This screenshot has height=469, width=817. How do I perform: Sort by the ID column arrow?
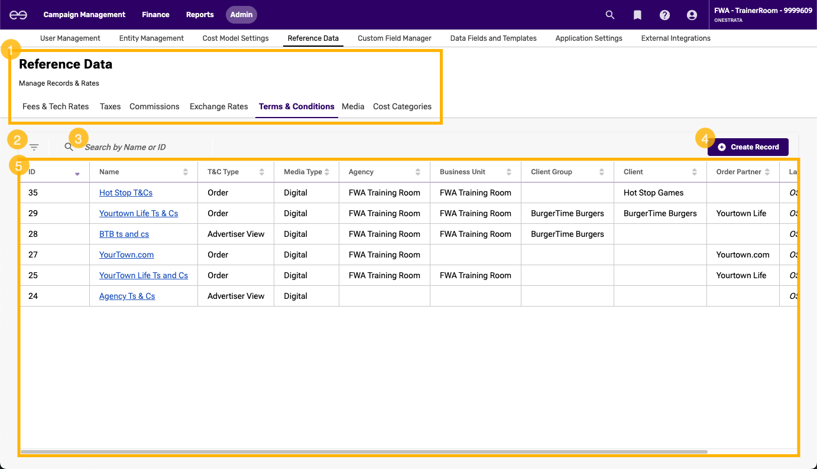click(77, 173)
